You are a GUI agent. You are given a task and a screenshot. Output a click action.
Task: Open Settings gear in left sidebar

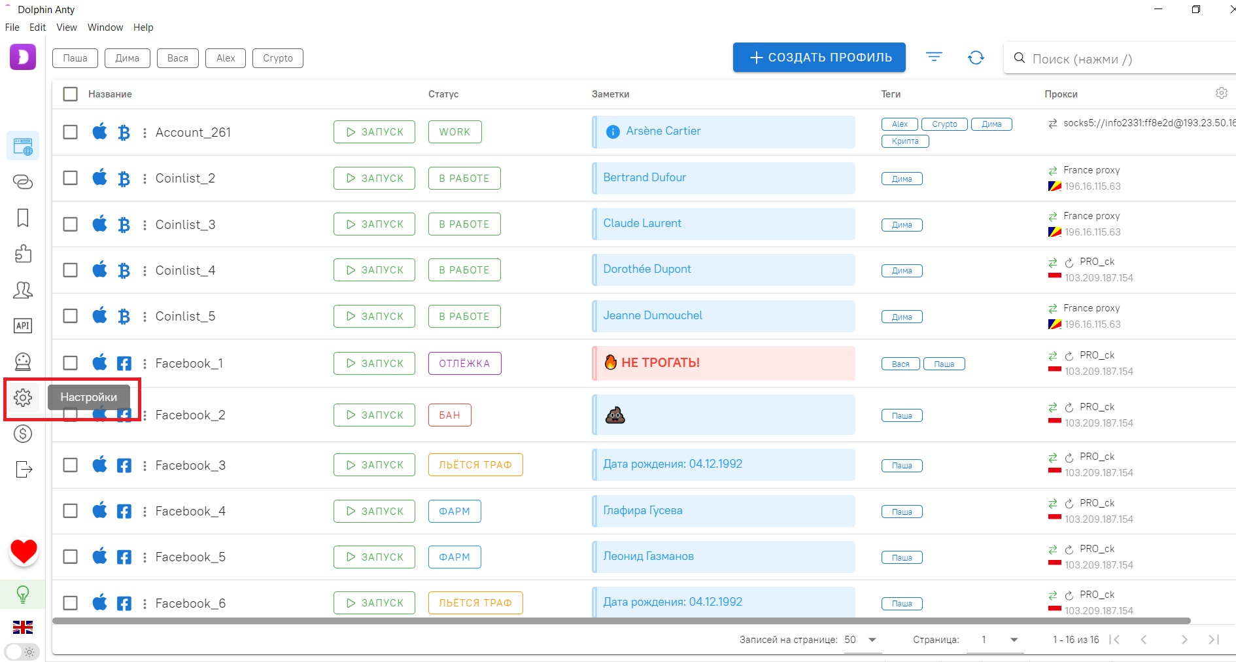click(23, 398)
